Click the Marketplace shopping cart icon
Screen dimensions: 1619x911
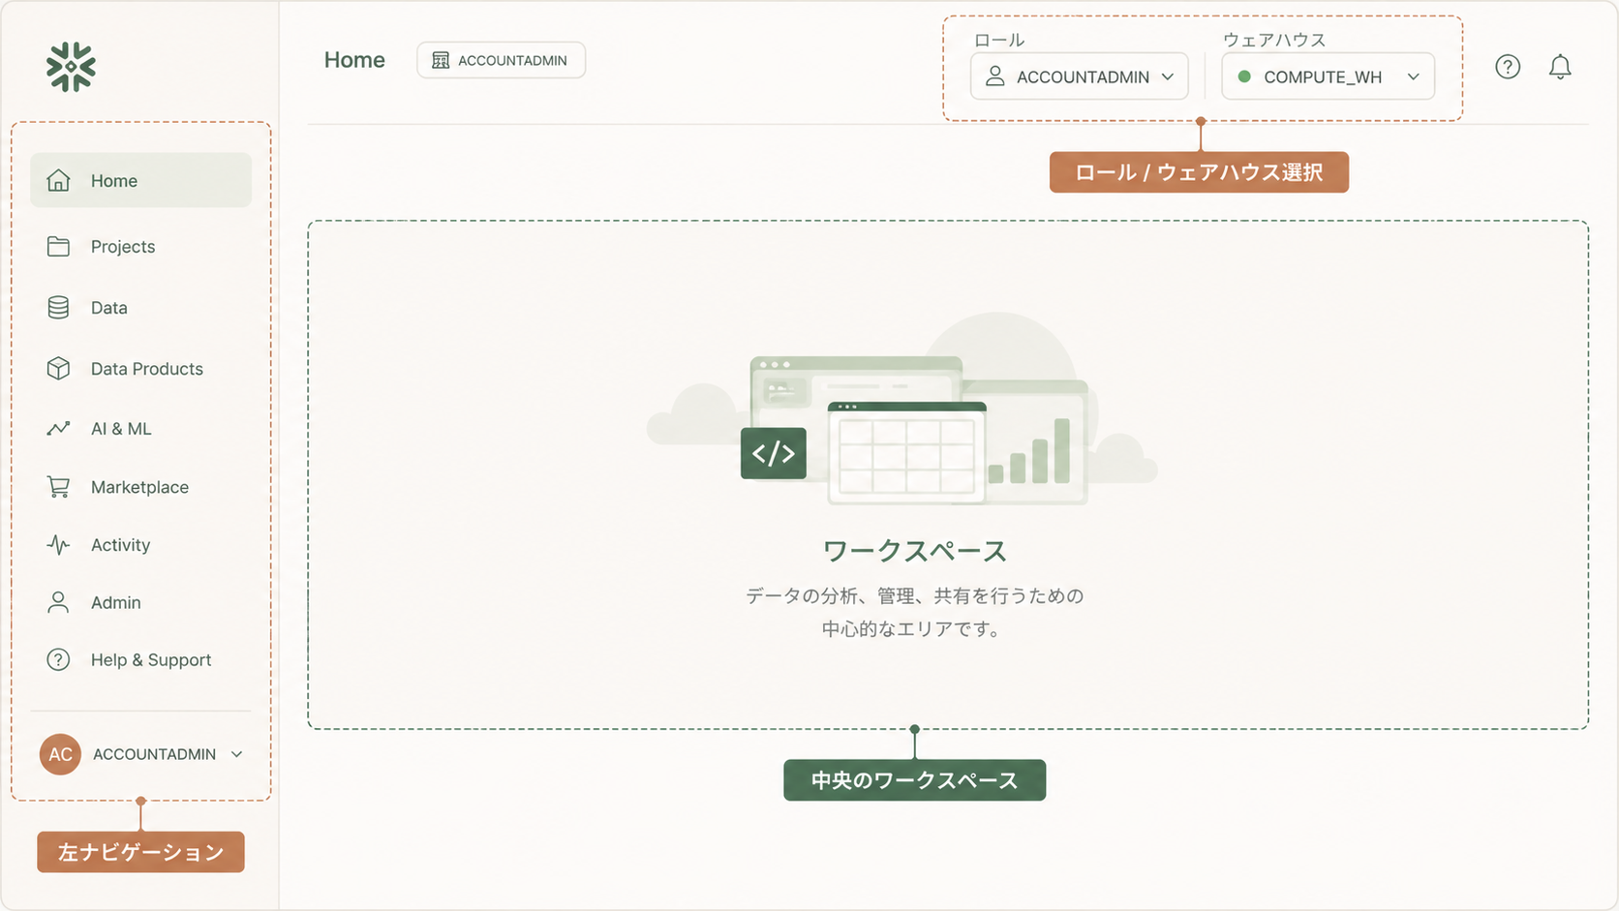click(58, 487)
